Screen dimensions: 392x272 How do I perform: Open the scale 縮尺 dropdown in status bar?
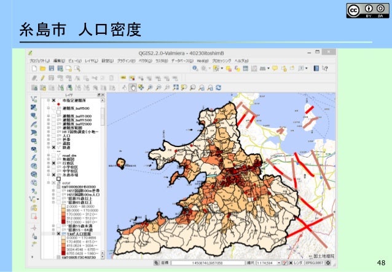[279, 263]
